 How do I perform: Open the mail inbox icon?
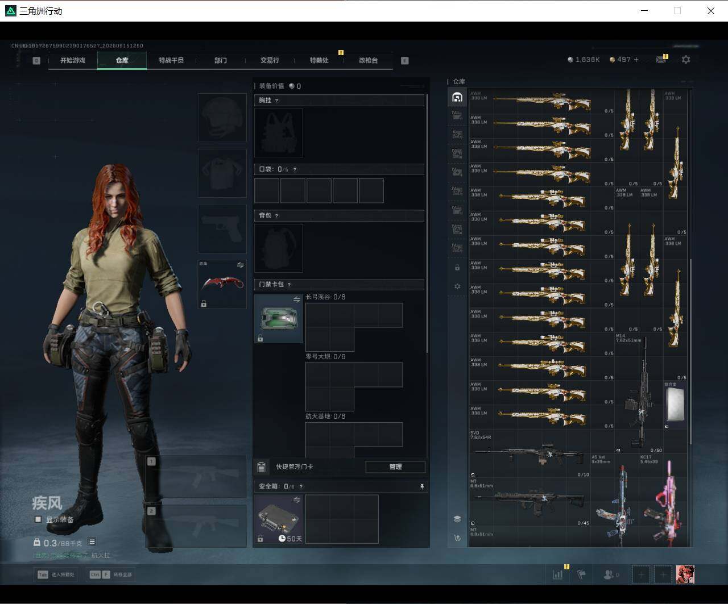click(x=660, y=60)
